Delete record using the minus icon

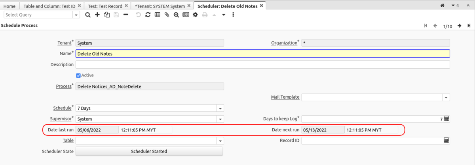(125, 15)
